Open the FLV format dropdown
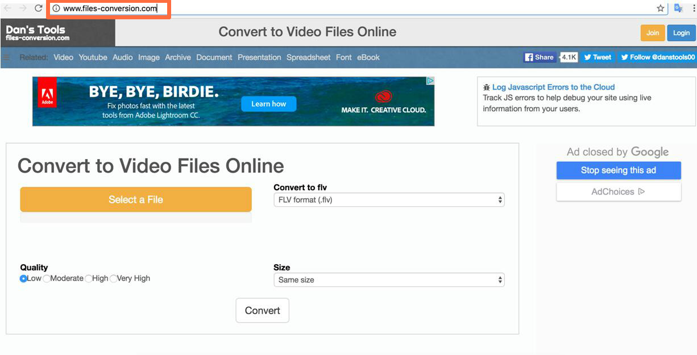This screenshot has height=355, width=697. click(x=389, y=200)
